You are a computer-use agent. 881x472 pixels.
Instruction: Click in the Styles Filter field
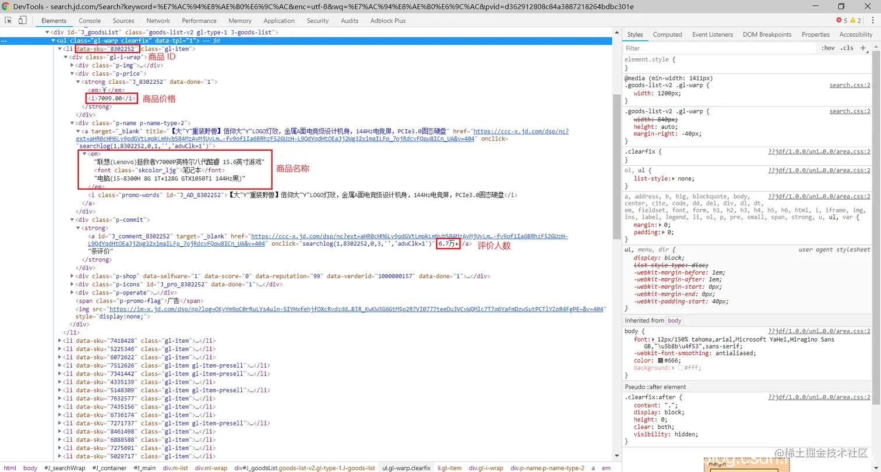pyautogui.click(x=720, y=48)
